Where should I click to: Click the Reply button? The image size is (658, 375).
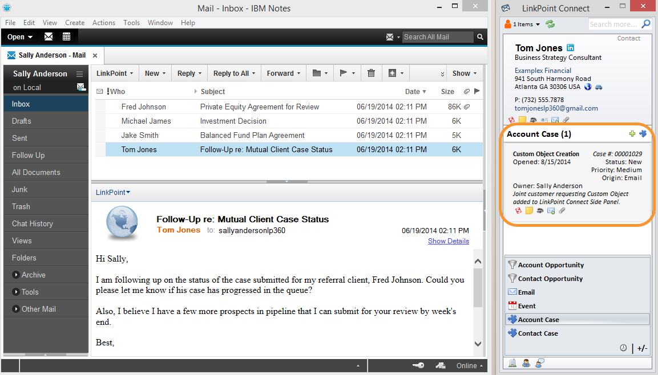[x=189, y=73]
